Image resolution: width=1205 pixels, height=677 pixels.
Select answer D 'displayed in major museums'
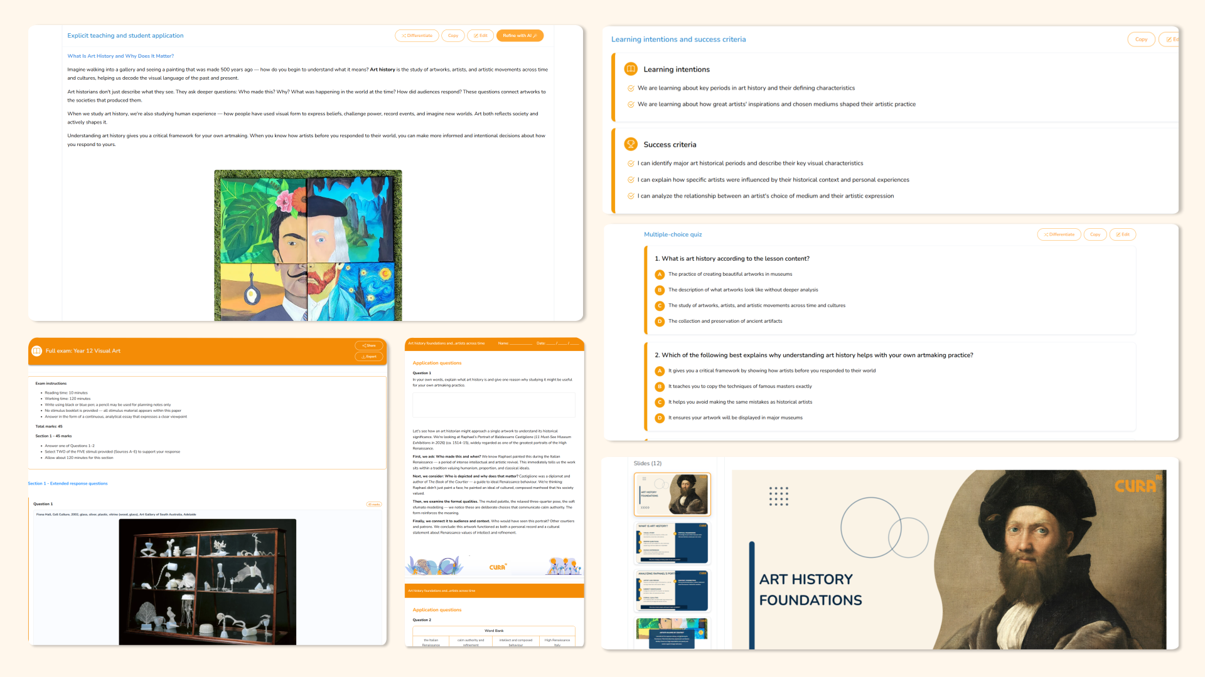point(660,418)
